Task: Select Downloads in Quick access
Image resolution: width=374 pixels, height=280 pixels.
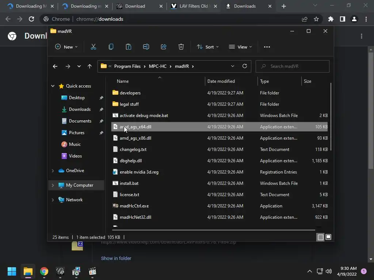Action: click(x=79, y=109)
